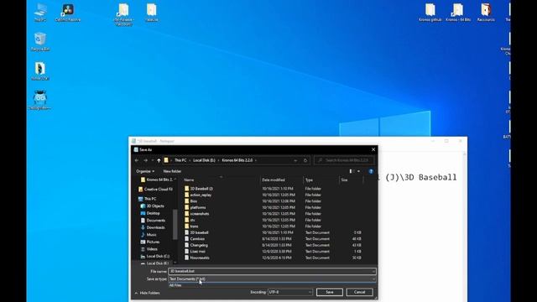The height and width of the screenshot is (302, 537).
Task: Refresh the folder listing
Action: coord(305,160)
